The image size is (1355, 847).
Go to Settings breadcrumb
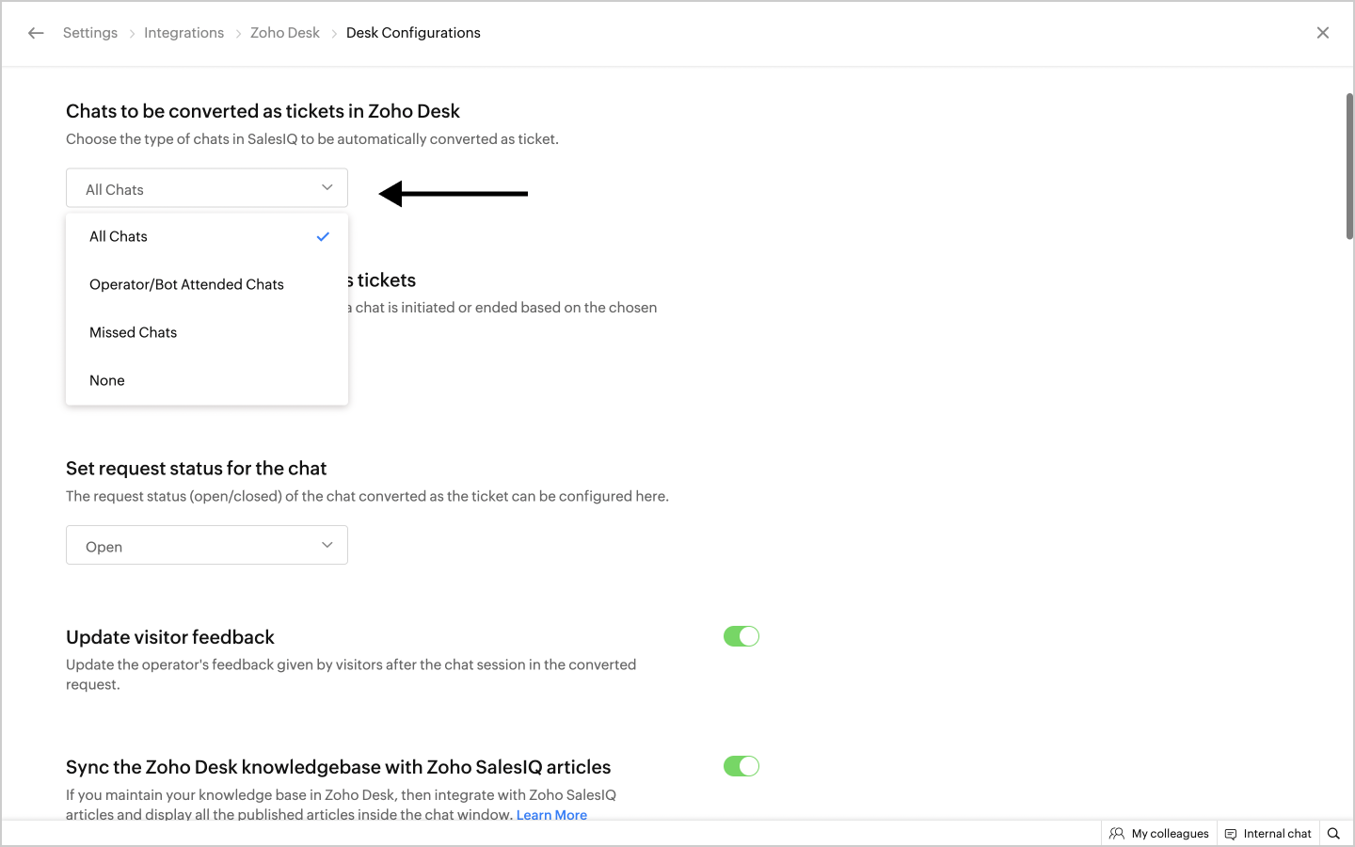(90, 33)
